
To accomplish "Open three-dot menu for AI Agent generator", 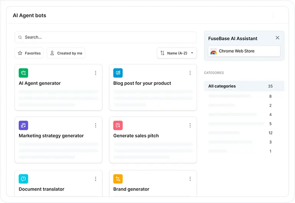I will point(96,73).
